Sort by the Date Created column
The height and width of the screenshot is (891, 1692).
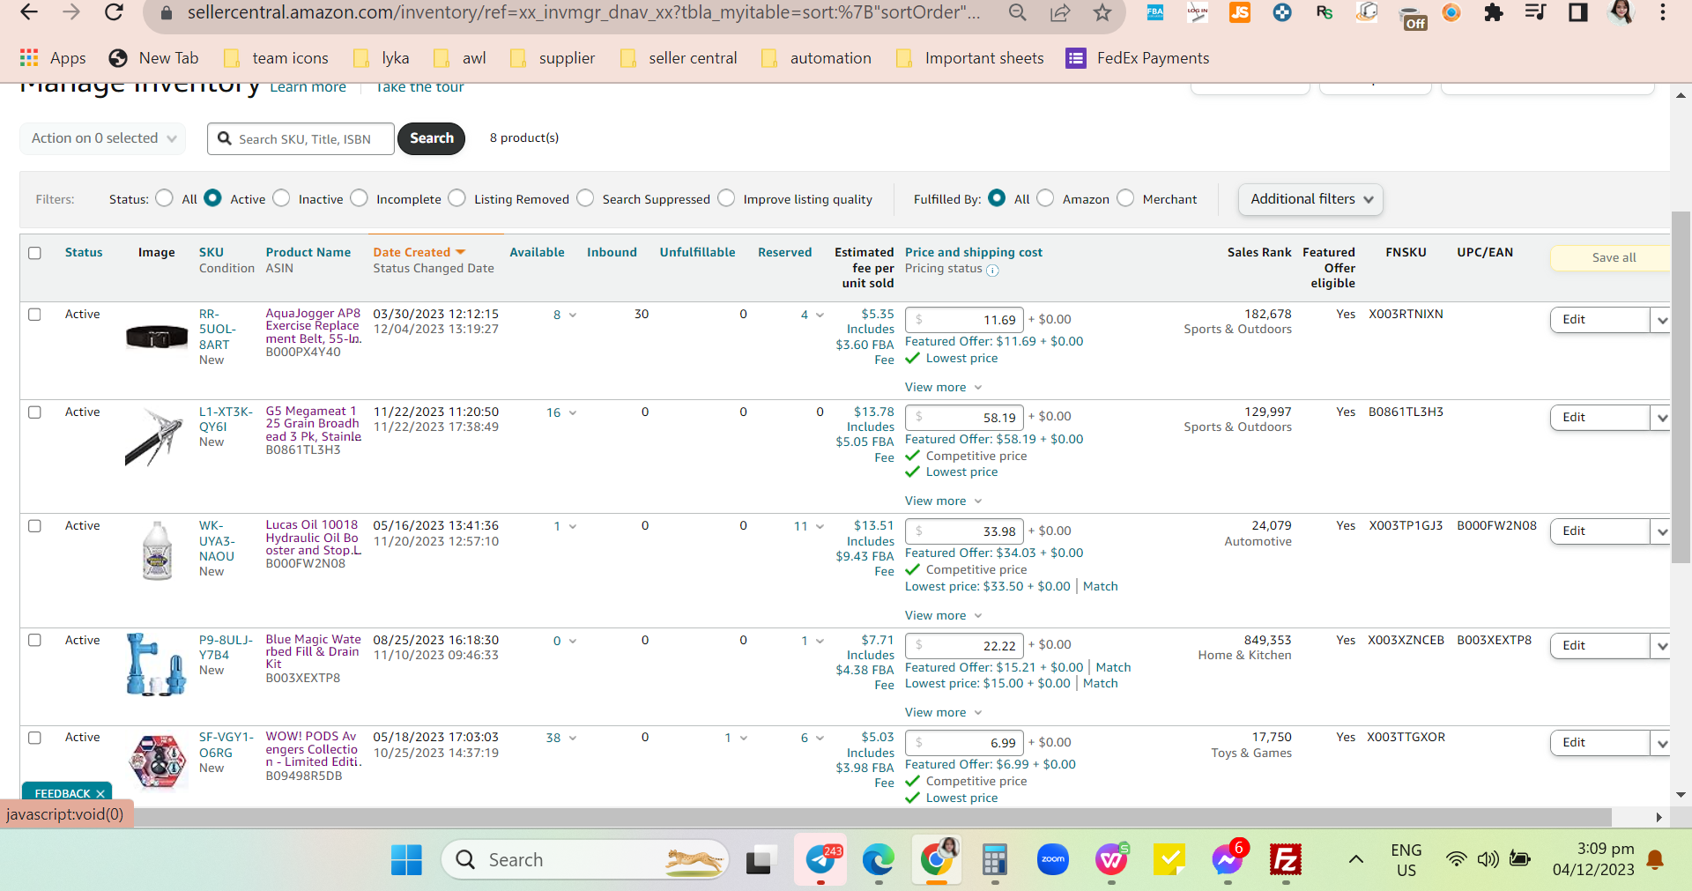pos(419,252)
